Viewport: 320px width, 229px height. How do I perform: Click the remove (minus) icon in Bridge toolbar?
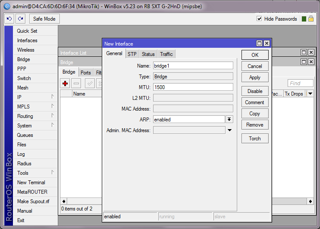tap(76, 84)
